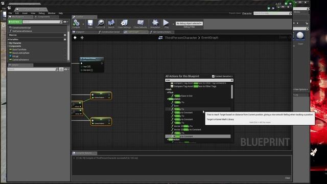327x184 pixels.
Task: Open the Debug menu
Action: (41, 13)
